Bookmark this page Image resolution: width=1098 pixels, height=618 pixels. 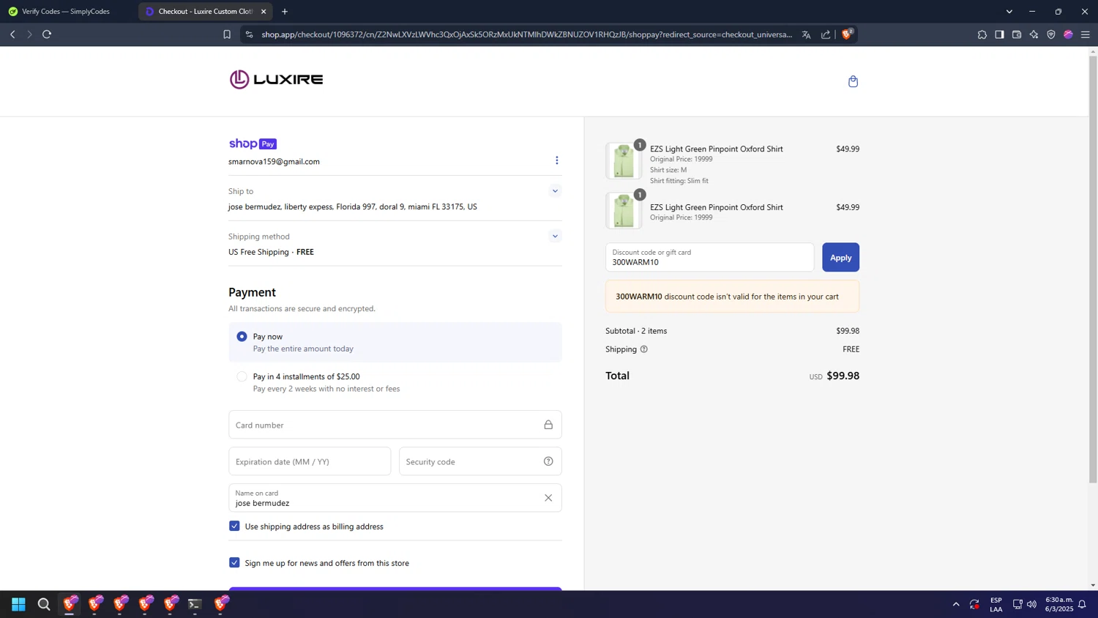(x=227, y=34)
